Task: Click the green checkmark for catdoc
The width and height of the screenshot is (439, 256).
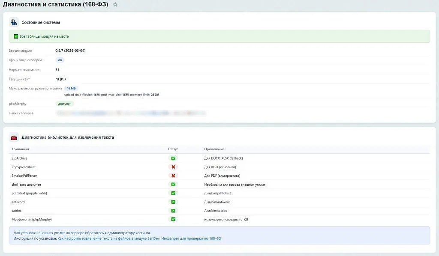Action: point(173,211)
